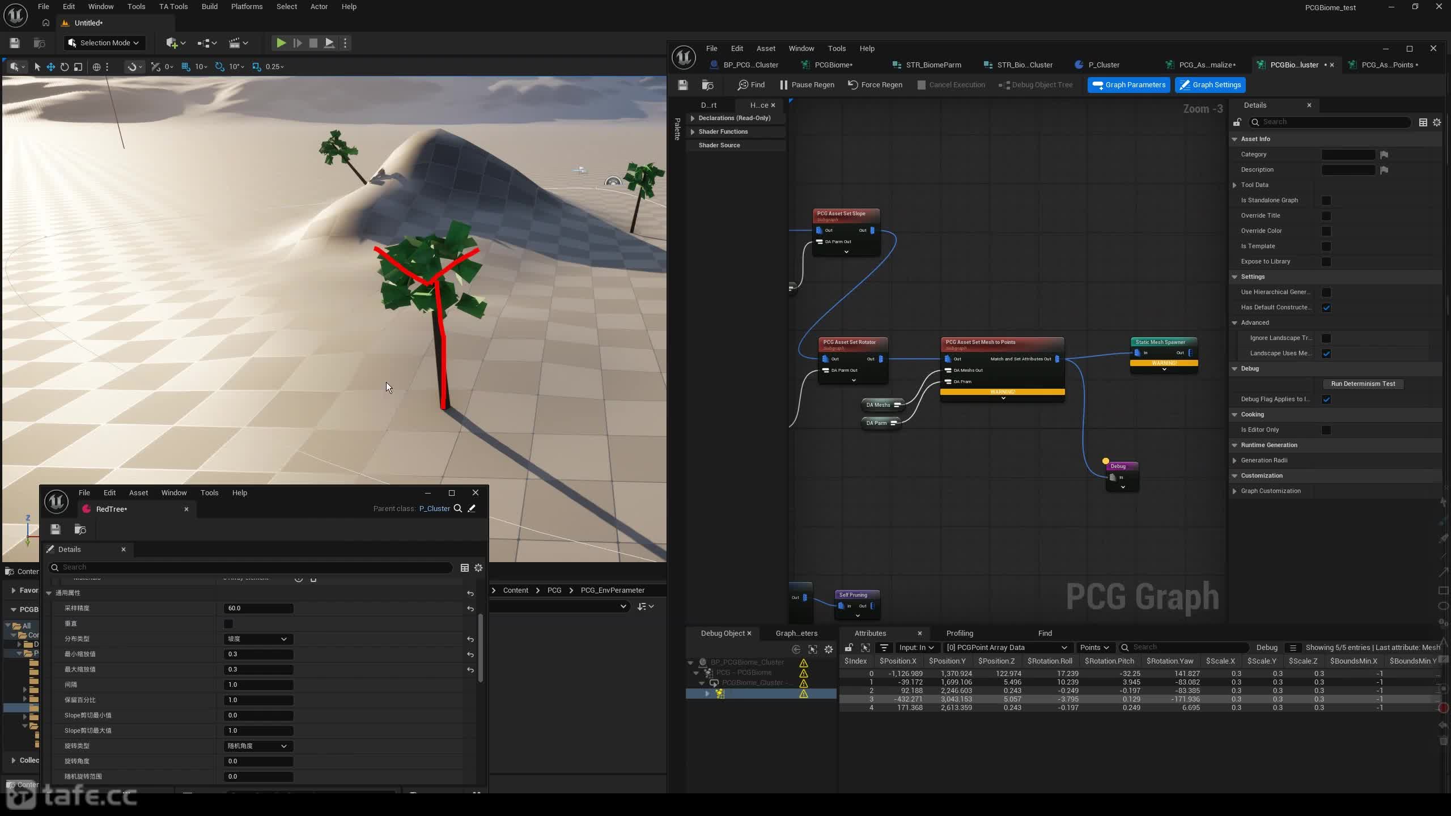This screenshot has width=1451, height=816.
Task: Open the 旋转类型 dropdown showing 随机角度
Action: coord(258,746)
